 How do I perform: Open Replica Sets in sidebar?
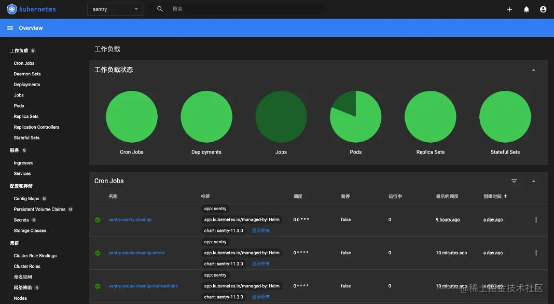26,116
